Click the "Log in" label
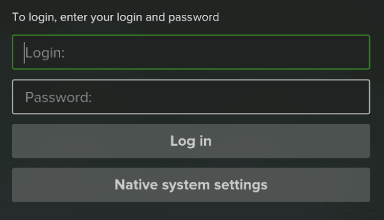Screen dimensions: 384x220 (x=191, y=141)
